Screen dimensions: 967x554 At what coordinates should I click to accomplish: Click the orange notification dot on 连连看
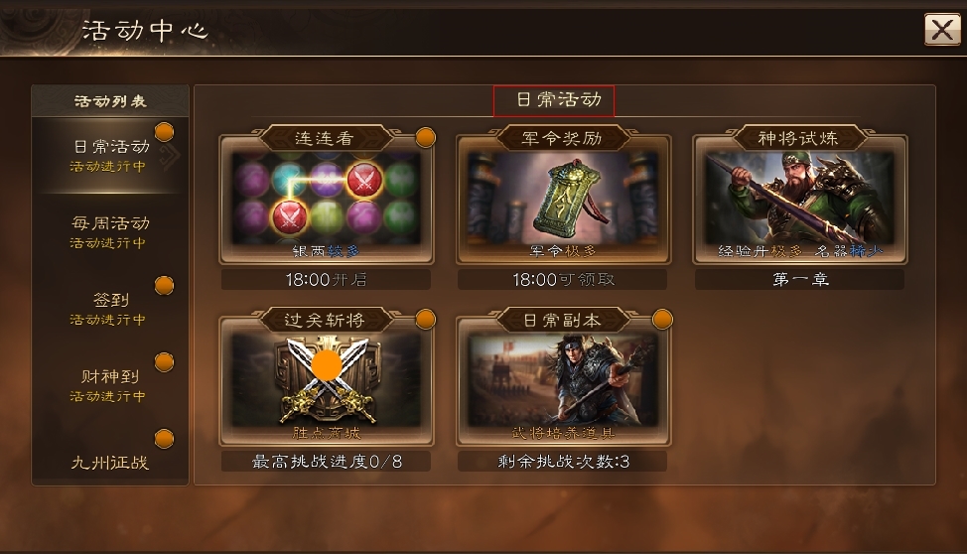pyautogui.click(x=426, y=138)
